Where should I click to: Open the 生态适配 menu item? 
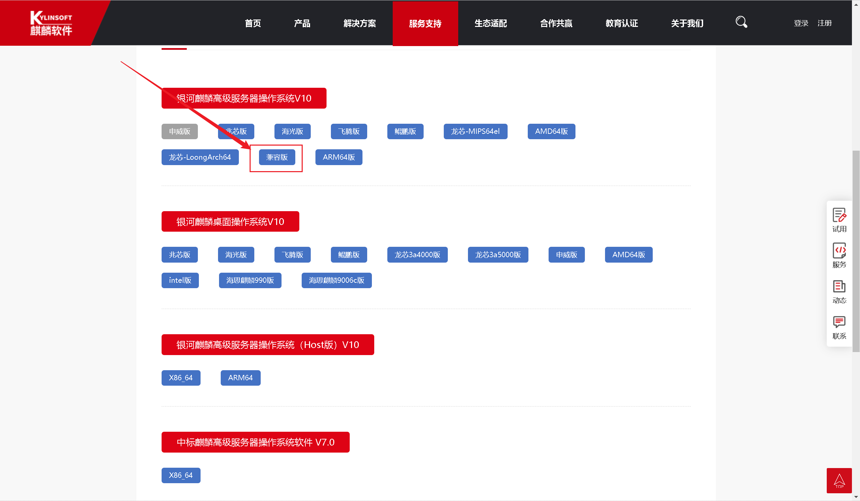(491, 23)
